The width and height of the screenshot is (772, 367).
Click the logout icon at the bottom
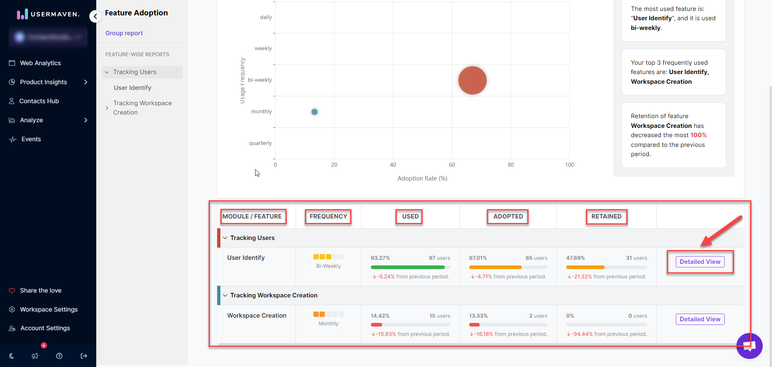point(84,356)
